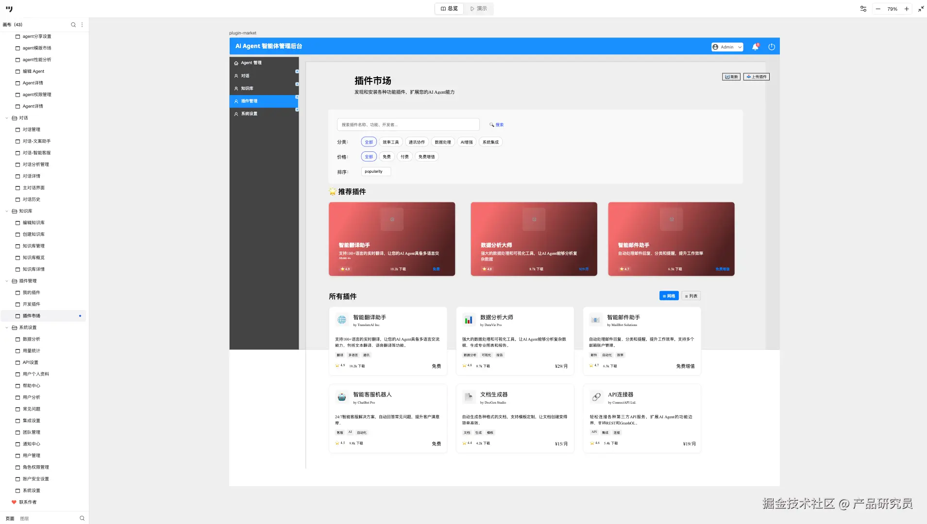Click the heart icon beside 联系作者
The width and height of the screenshot is (927, 524).
(x=14, y=502)
